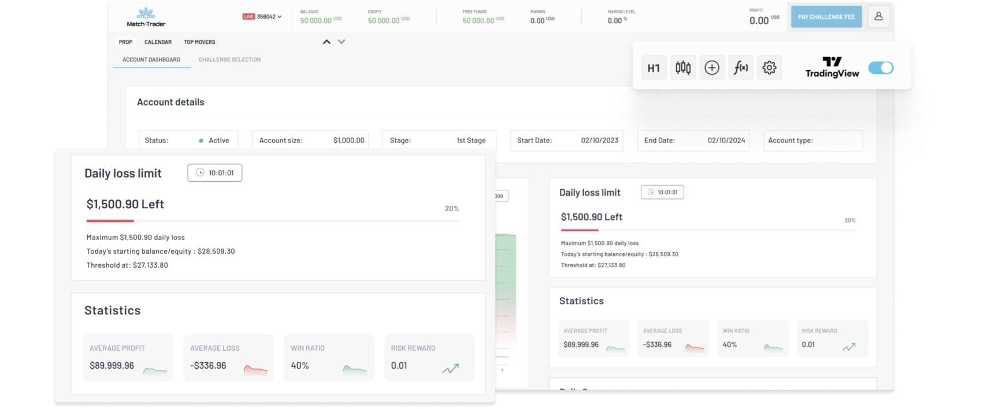Open the chart settings gear icon

(x=769, y=68)
